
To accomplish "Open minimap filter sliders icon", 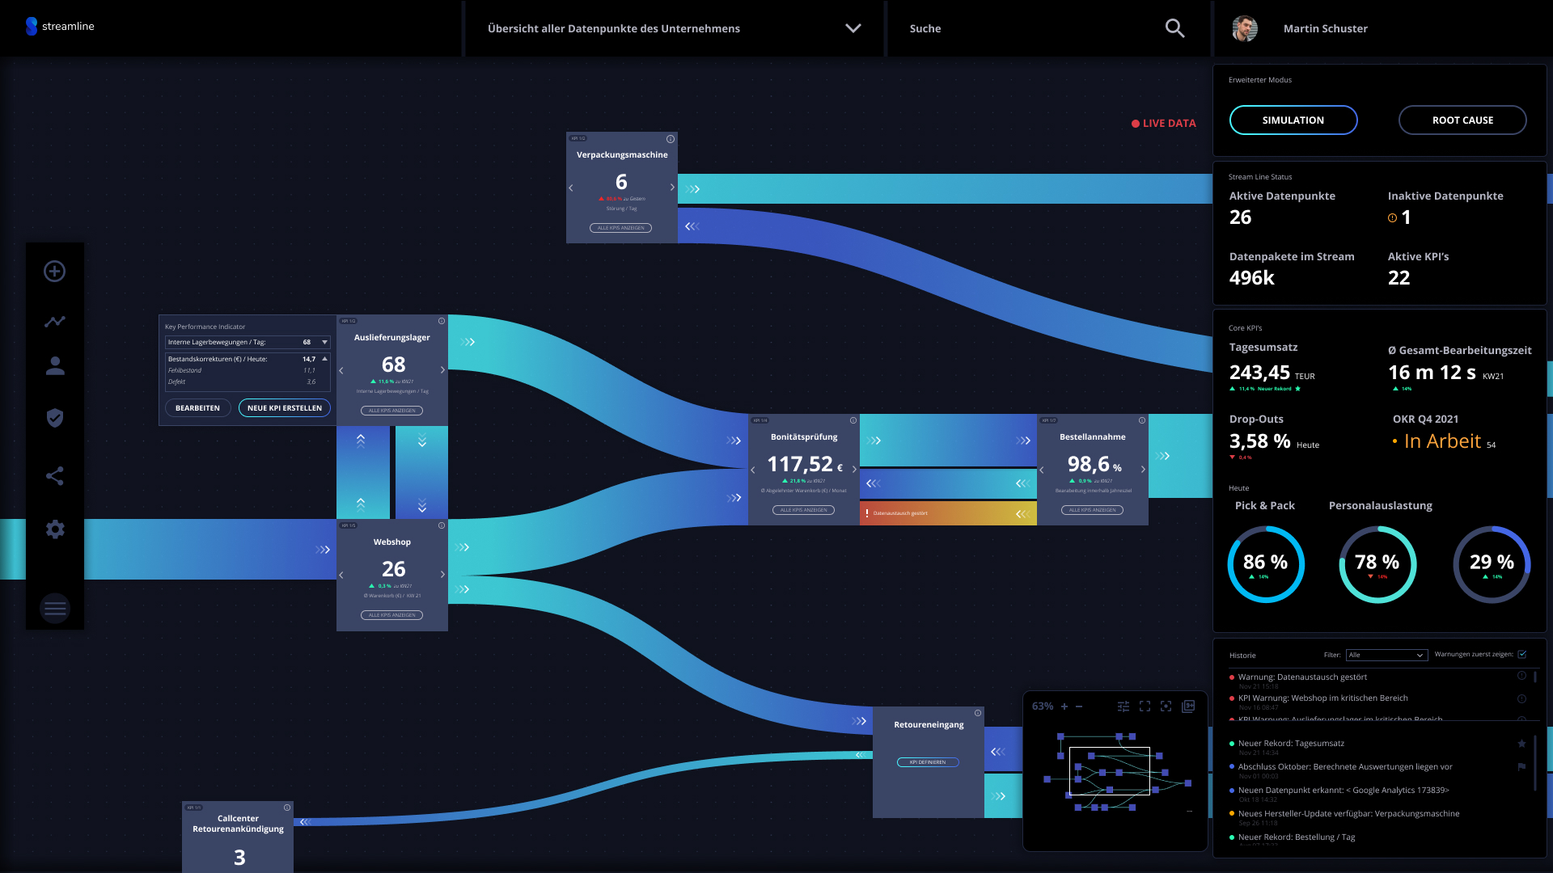I will [x=1123, y=706].
